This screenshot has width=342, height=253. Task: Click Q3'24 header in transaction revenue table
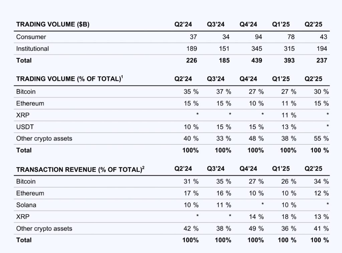pos(216,169)
